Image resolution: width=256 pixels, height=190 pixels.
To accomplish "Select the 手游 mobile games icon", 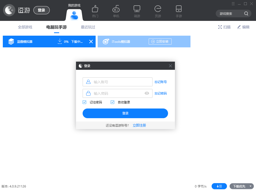I will (x=178, y=11).
